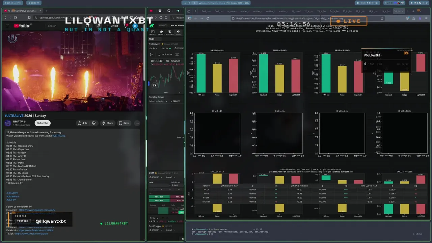
Task: Click Add an account in trading app
Action: pyautogui.click(x=177, y=25)
